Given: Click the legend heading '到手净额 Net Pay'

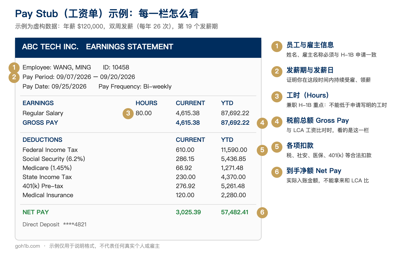Looking at the screenshot, I should click(x=314, y=171).
